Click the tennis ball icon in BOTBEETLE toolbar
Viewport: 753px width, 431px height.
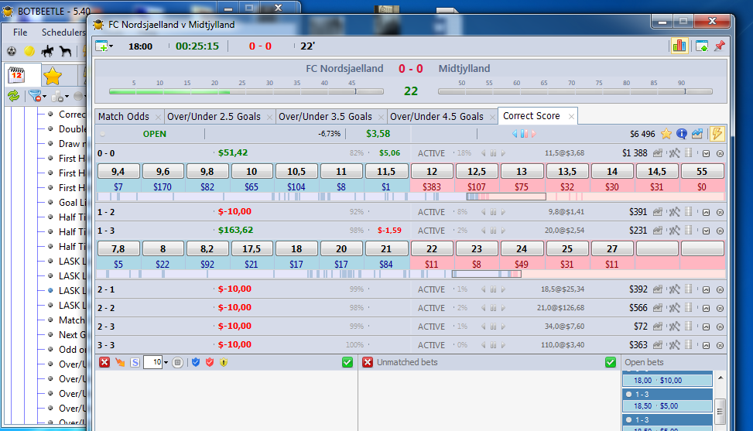click(x=29, y=51)
